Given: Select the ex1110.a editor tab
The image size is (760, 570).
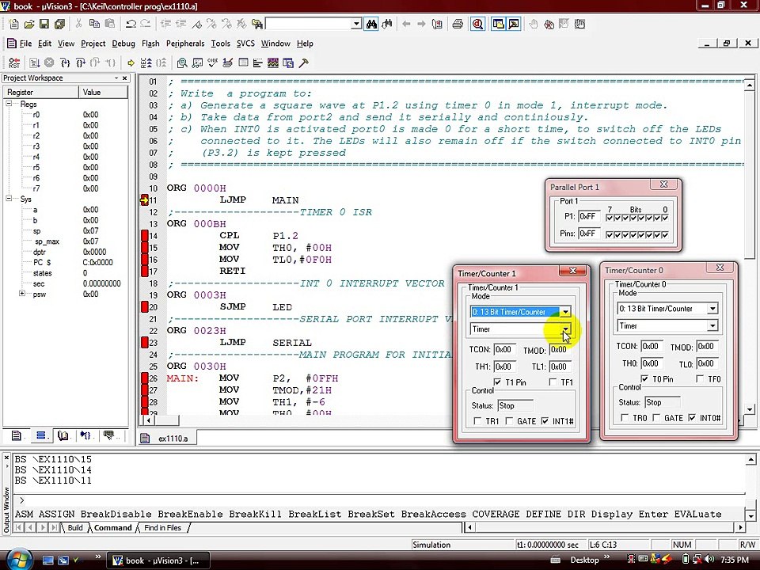Looking at the screenshot, I should [168, 438].
